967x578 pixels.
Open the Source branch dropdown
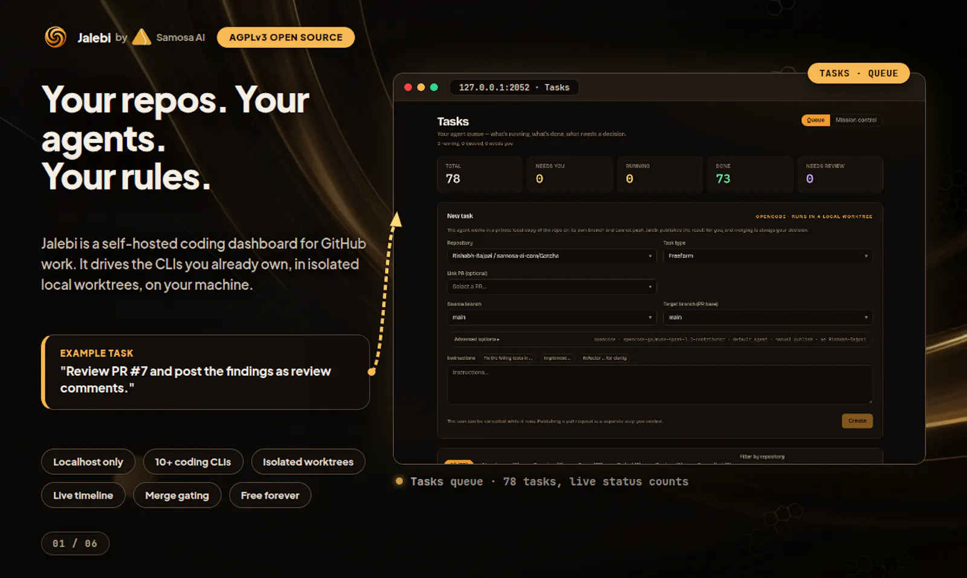(552, 317)
